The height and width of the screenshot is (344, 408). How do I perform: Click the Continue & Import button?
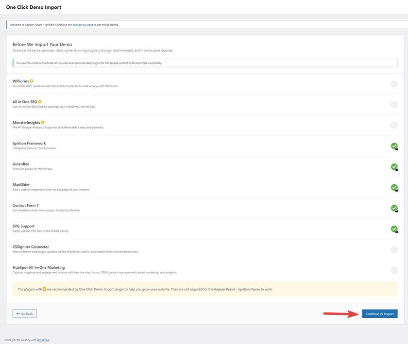pos(380,313)
